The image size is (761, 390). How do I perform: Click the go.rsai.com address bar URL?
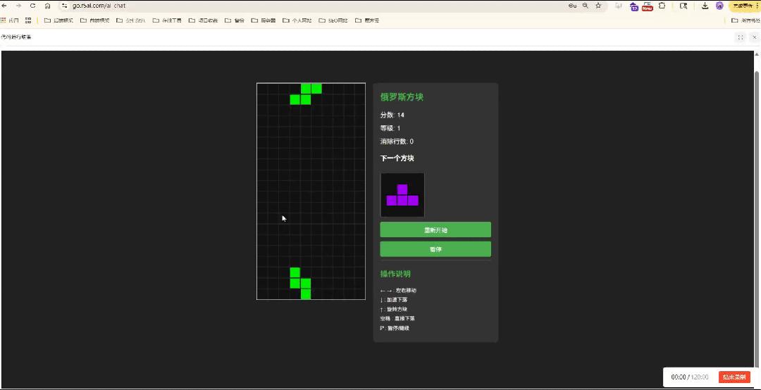coord(99,6)
